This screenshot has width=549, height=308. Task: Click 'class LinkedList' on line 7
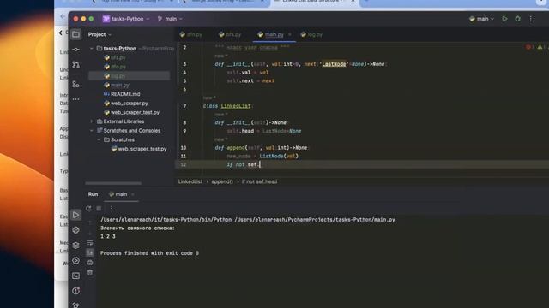click(x=226, y=106)
